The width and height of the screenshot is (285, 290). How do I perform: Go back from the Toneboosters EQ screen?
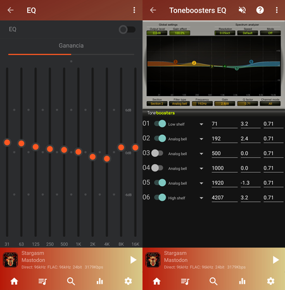pyautogui.click(x=153, y=10)
